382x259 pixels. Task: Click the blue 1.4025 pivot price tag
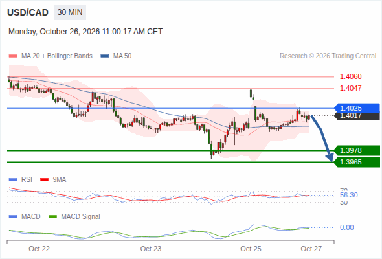pyautogui.click(x=357, y=108)
